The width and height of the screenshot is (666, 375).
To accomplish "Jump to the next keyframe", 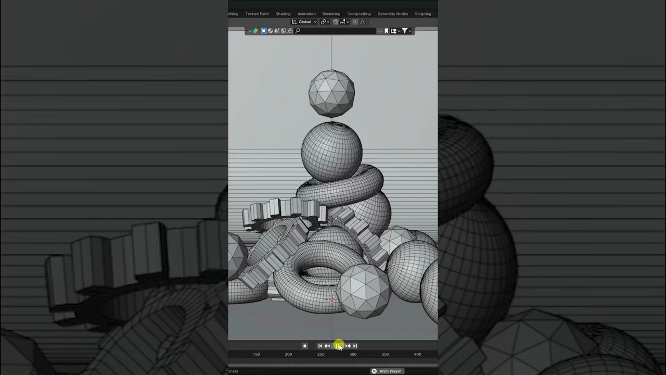I will pyautogui.click(x=348, y=346).
